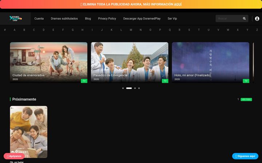
Task: Filter dramas by letter D
Action: click(44, 30)
